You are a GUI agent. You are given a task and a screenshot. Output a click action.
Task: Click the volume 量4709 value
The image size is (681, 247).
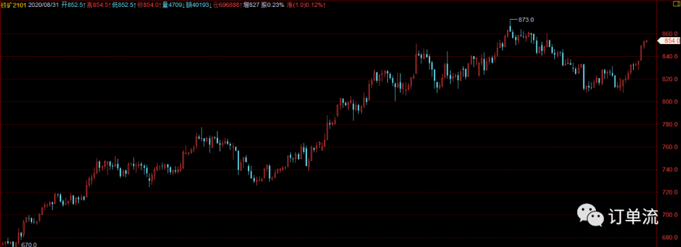[173, 5]
